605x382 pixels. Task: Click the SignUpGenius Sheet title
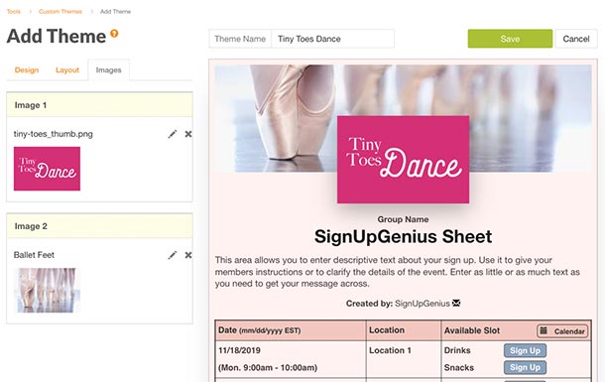click(404, 236)
